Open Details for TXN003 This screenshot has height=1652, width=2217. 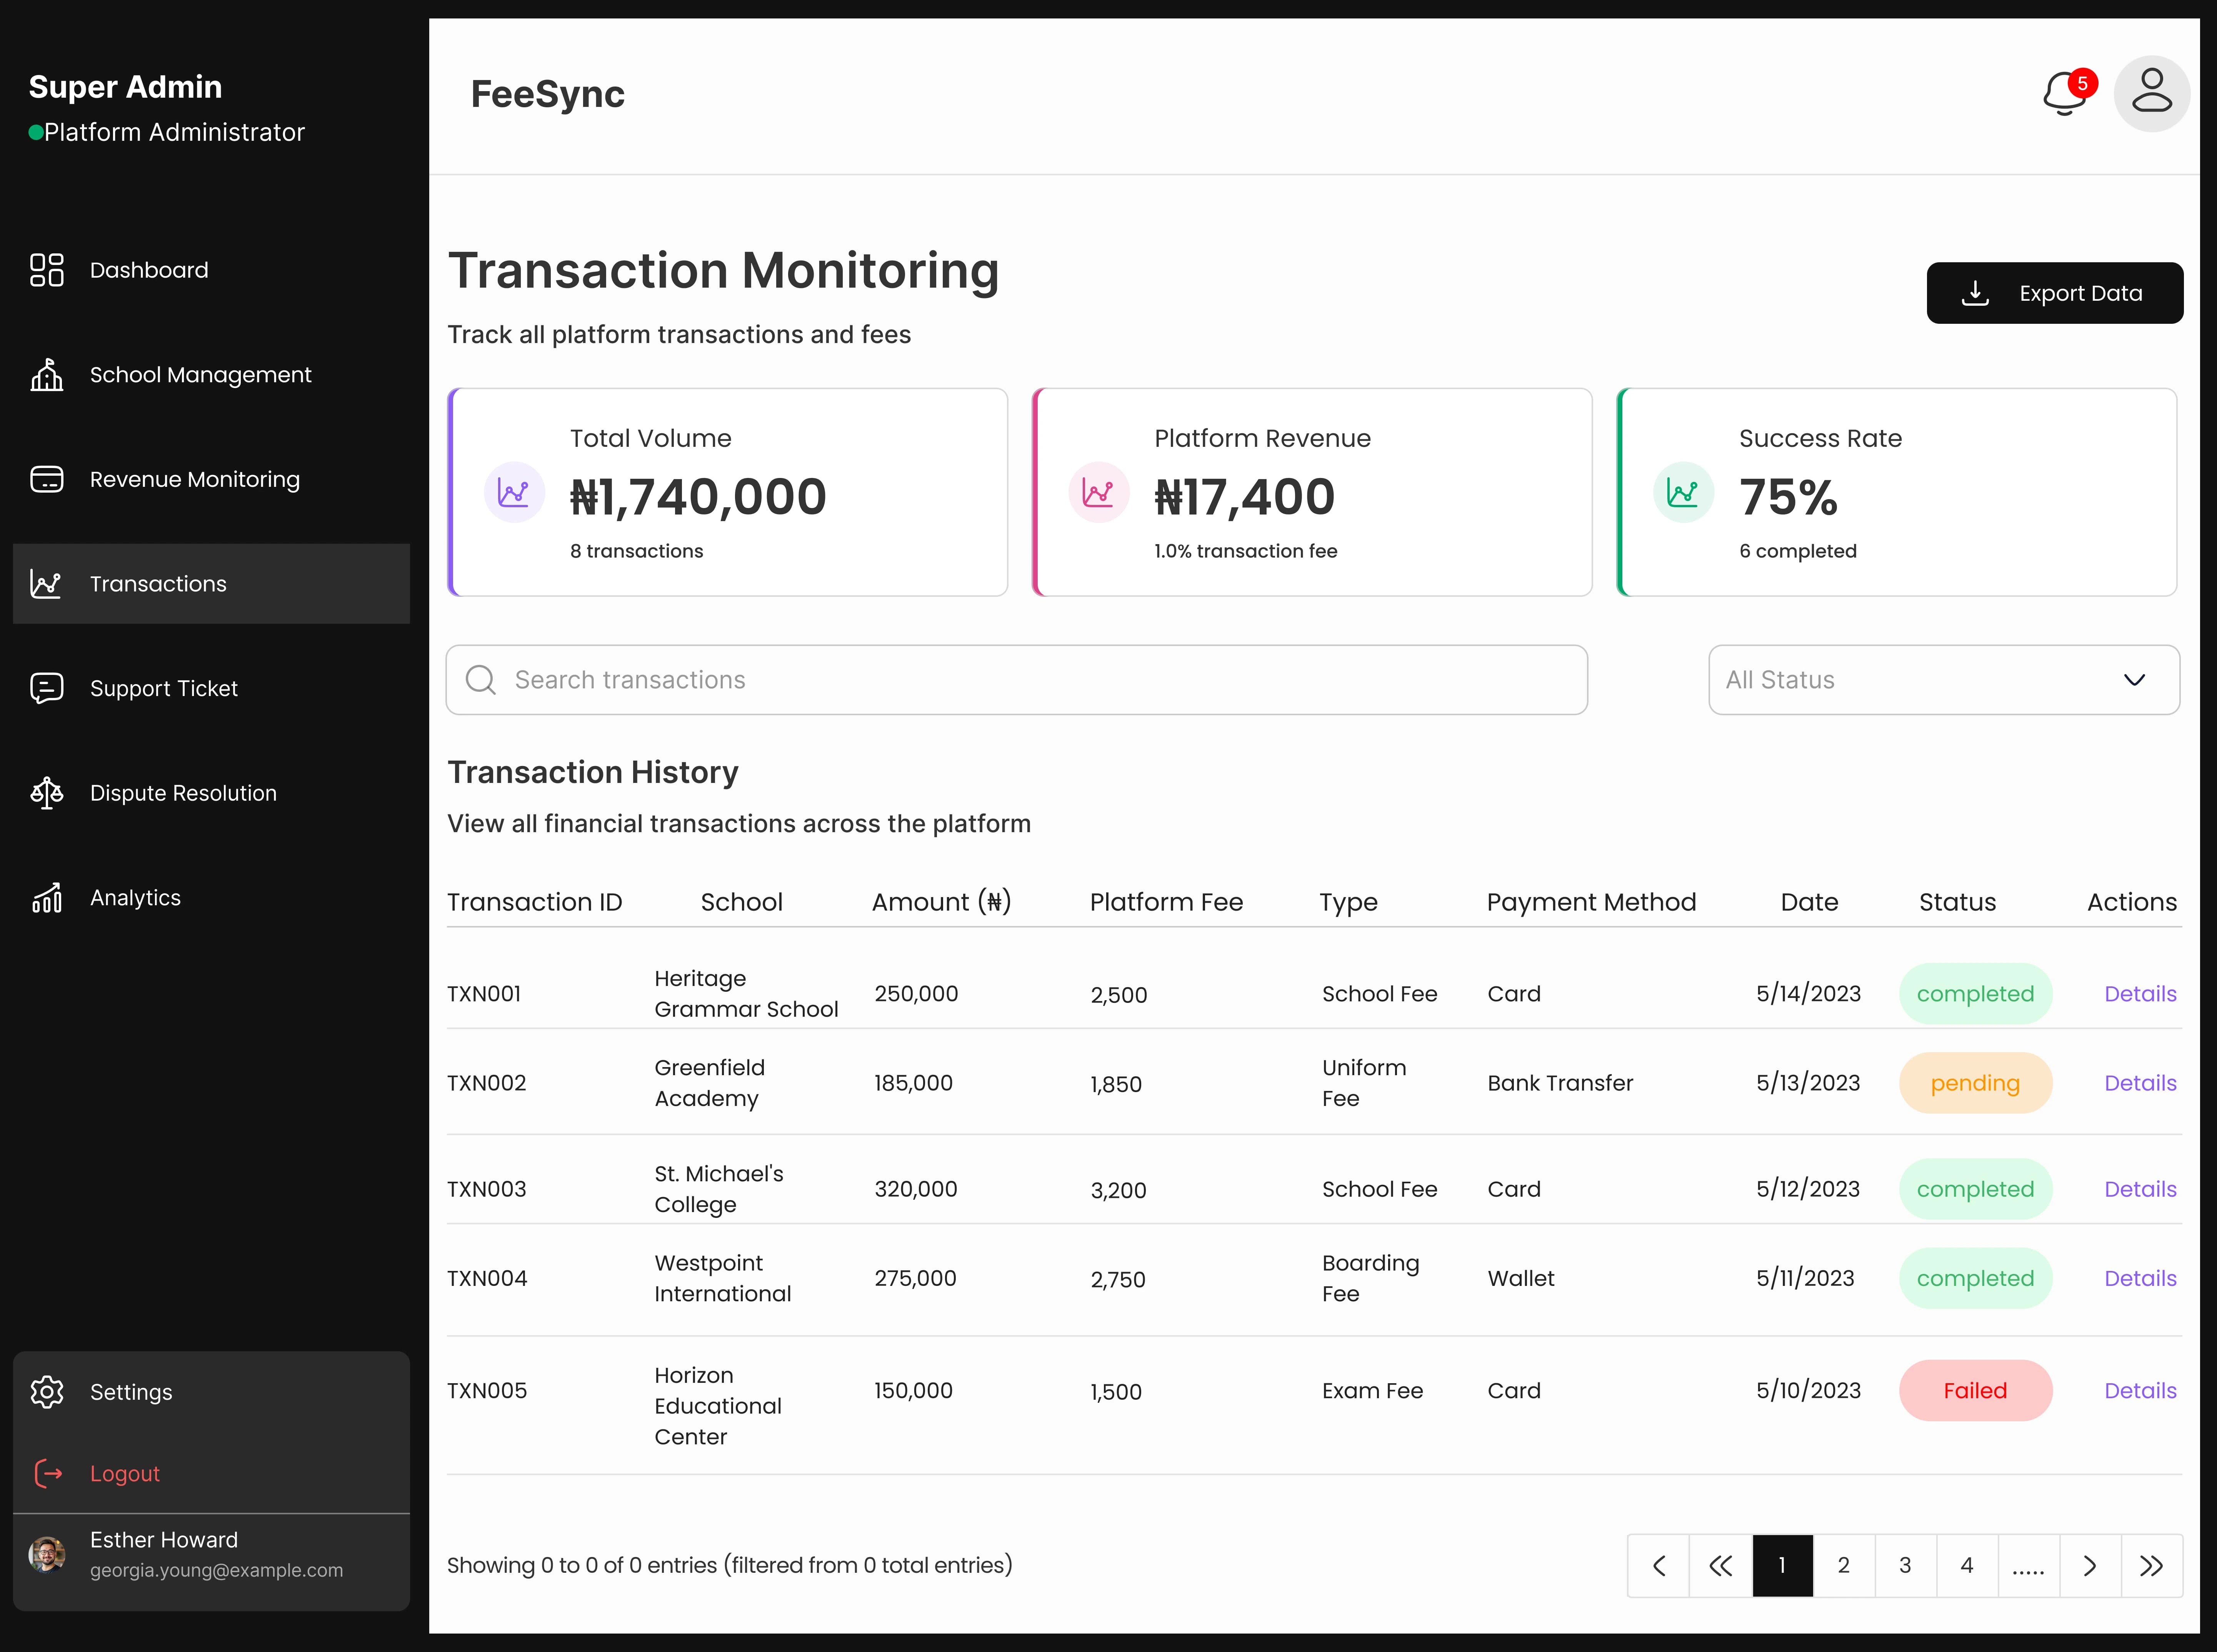click(x=2140, y=1189)
